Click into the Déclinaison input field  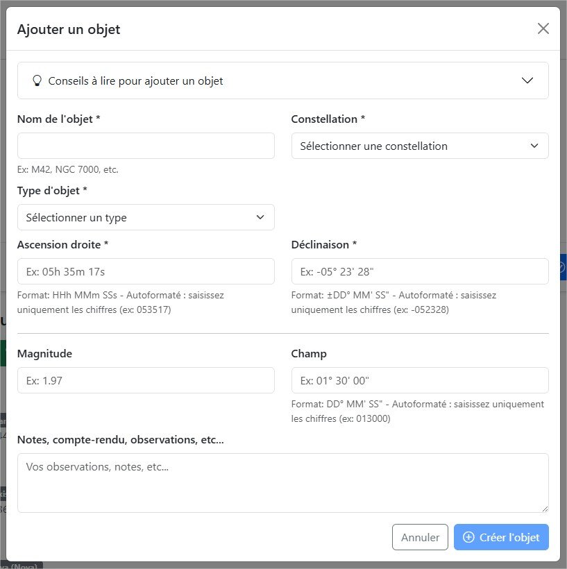[x=420, y=271]
